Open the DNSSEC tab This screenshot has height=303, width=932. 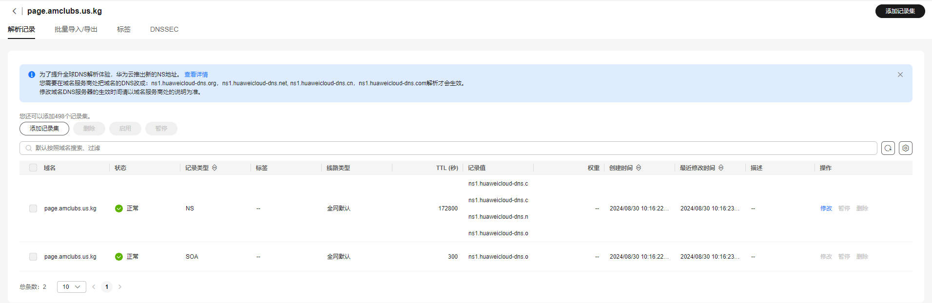(x=164, y=29)
